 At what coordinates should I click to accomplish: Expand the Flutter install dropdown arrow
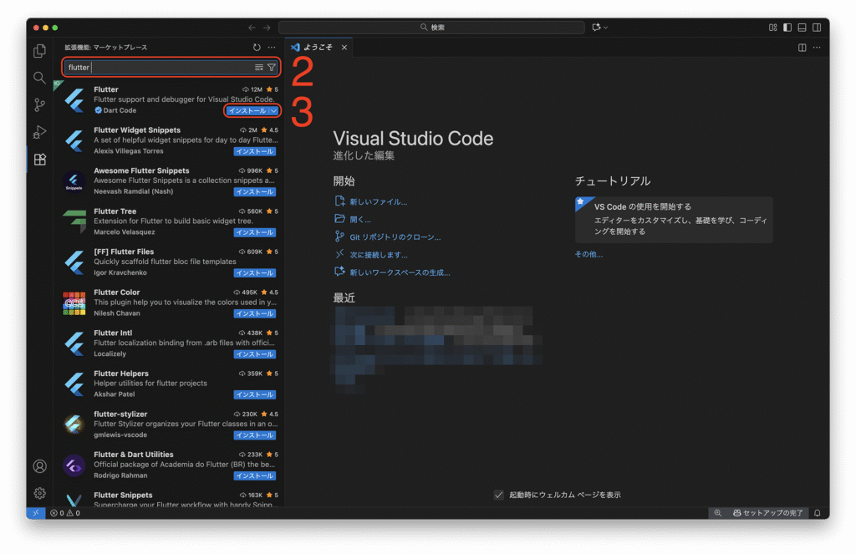click(273, 111)
